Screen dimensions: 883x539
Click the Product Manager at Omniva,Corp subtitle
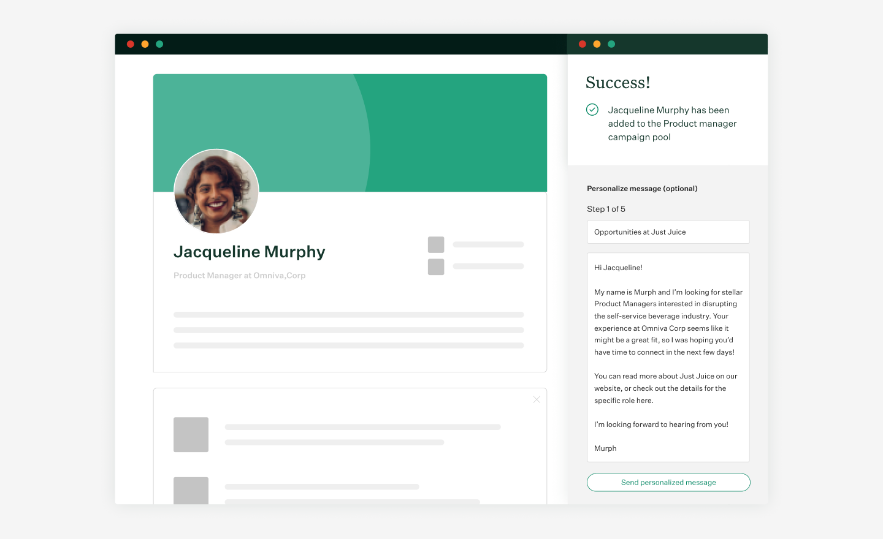point(240,275)
